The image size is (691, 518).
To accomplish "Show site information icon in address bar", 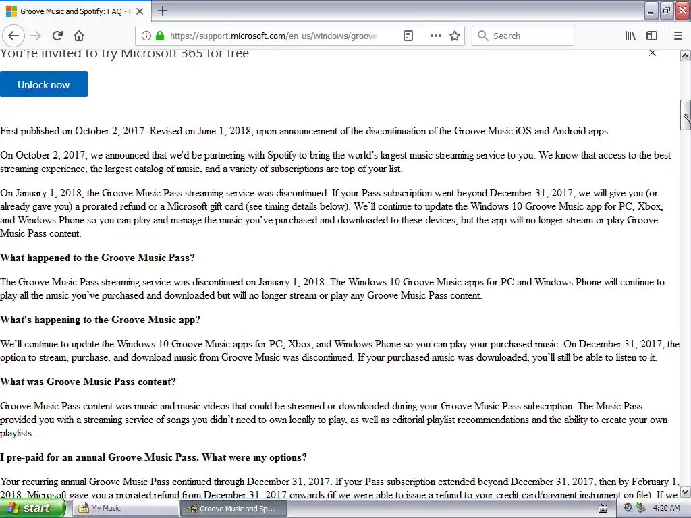I will pos(146,36).
